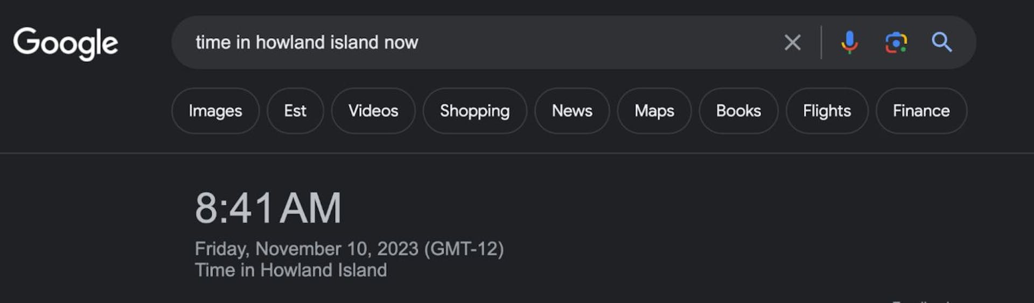Click the Friday, November 10, 2023 date text
1034x303 pixels.
[306, 249]
